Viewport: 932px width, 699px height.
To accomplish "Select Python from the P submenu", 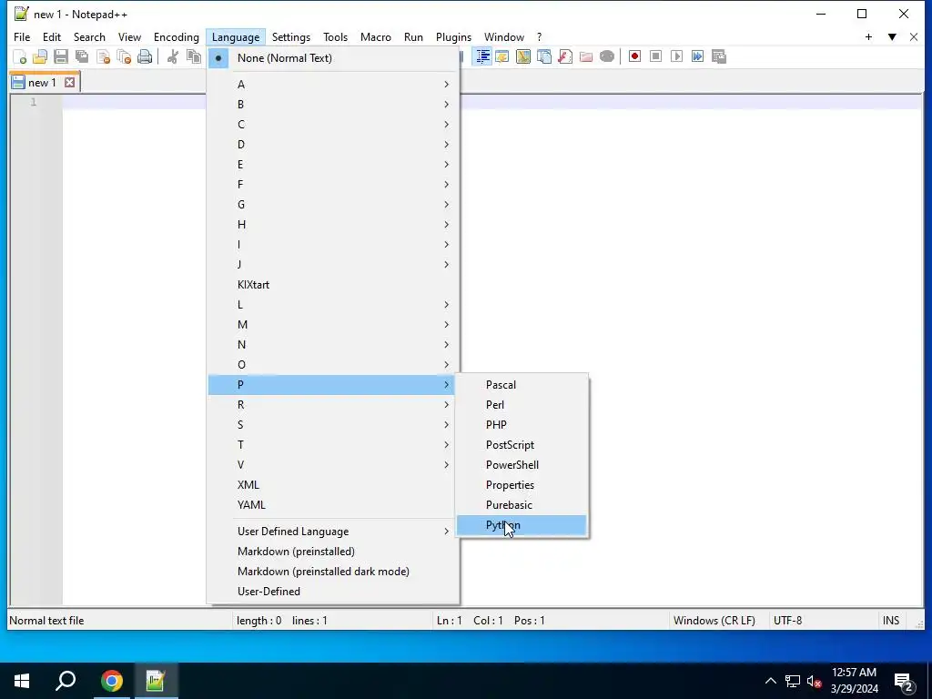I will (522, 525).
